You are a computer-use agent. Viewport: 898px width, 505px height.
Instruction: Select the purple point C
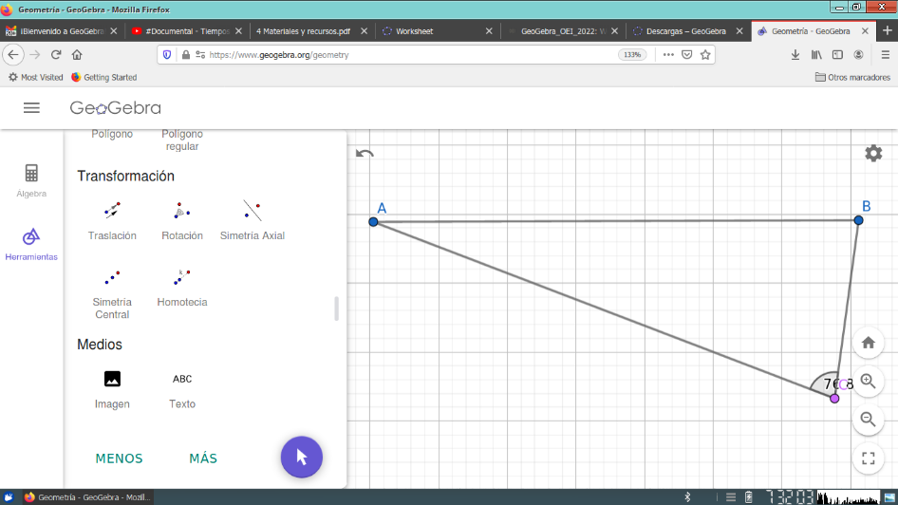pyautogui.click(x=834, y=399)
